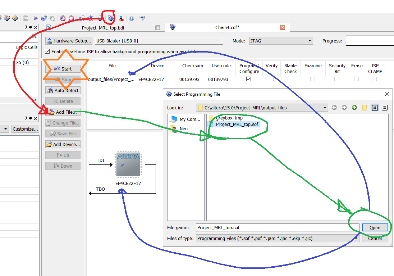
Task: Select the Altera EP4CE22F17 chip in the chain diagram
Action: (128, 164)
